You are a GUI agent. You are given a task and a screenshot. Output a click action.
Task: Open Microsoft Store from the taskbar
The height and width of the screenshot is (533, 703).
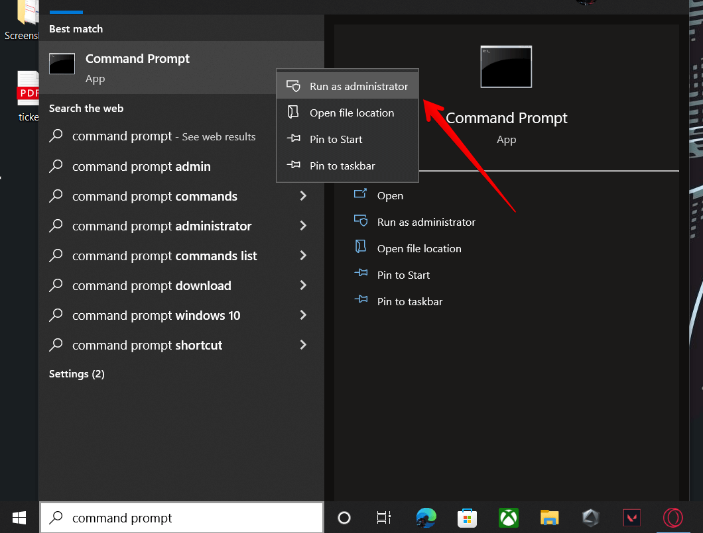467,518
